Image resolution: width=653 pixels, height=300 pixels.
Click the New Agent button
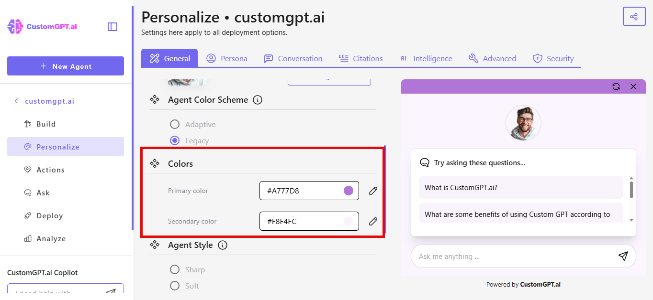pos(65,66)
